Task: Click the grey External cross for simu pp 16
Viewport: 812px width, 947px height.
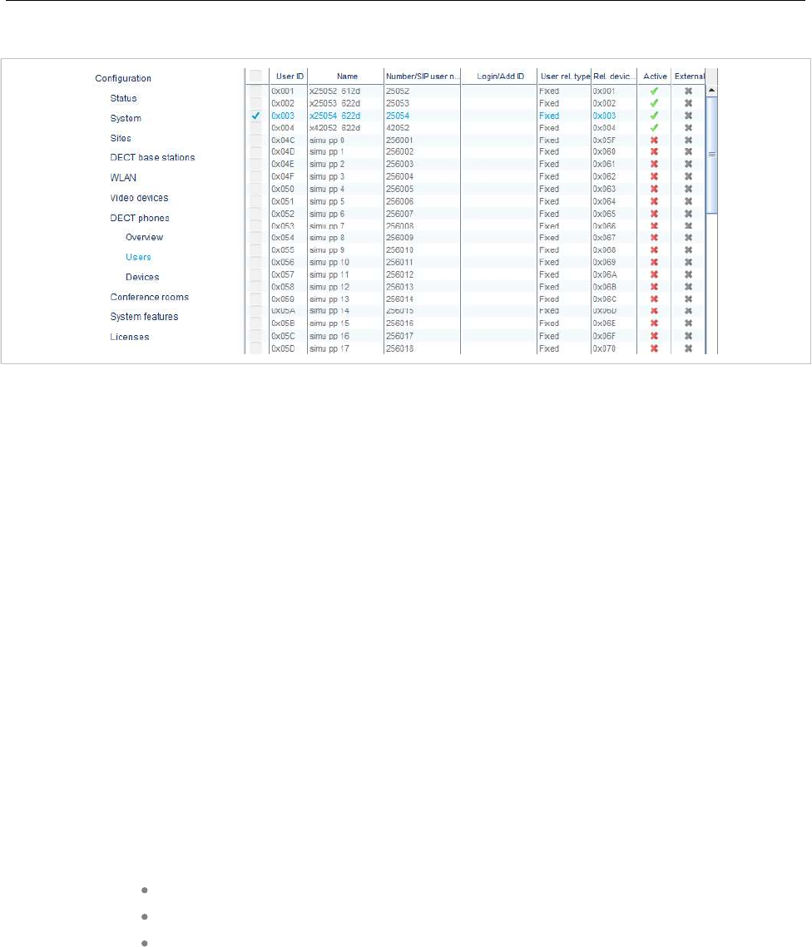Action: pos(688,336)
